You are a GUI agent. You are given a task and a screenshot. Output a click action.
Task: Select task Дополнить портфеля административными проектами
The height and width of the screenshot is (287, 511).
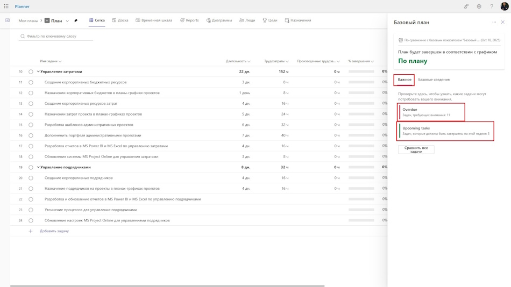tap(93, 135)
